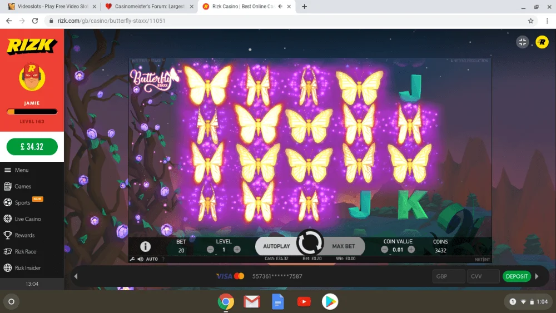View site info via the padlock icon
Viewport: 556px width, 313px height.
[x=51, y=21]
